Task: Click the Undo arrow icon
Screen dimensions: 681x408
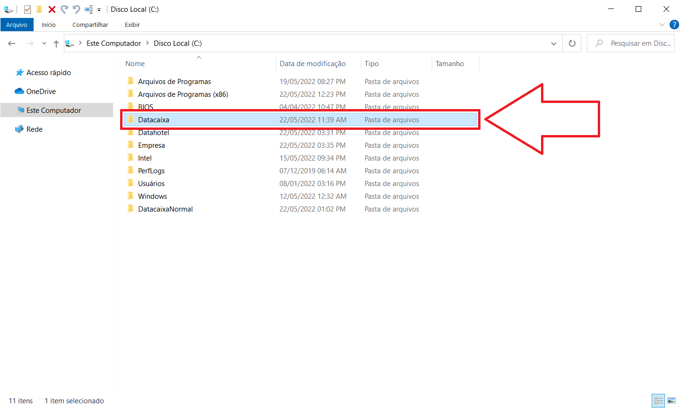Action: pyautogui.click(x=76, y=9)
